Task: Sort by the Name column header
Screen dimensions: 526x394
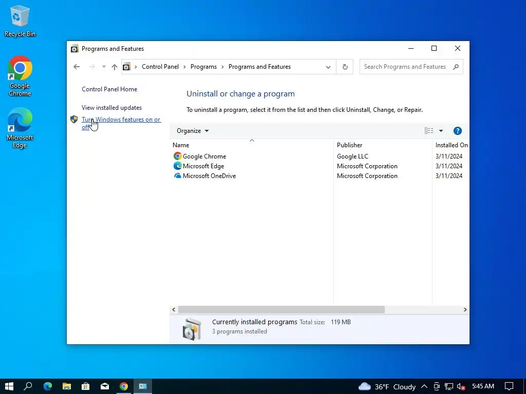Action: tap(252, 145)
